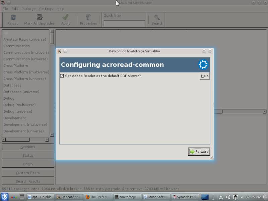Click the Debconf shade-down title bar button
Viewport: 268px width, 201px height.
tap(204, 51)
